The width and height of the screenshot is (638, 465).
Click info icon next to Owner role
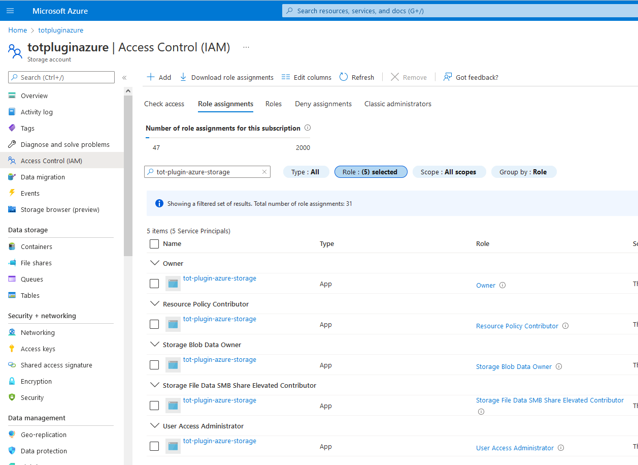[502, 285]
